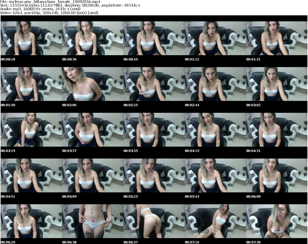Select the timestamp text 00:04:15

coord(192,151)
